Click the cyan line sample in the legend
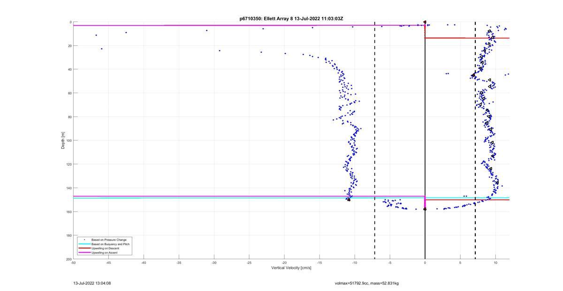Viewport: 563px width, 291px height. 84,244
